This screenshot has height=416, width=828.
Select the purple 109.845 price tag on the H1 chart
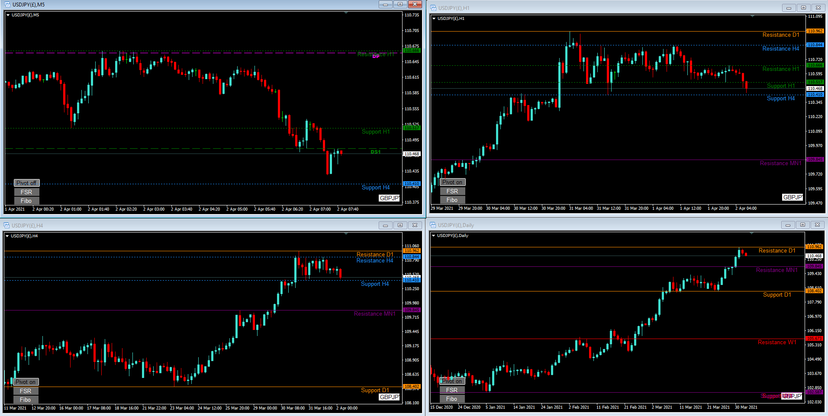pyautogui.click(x=815, y=160)
